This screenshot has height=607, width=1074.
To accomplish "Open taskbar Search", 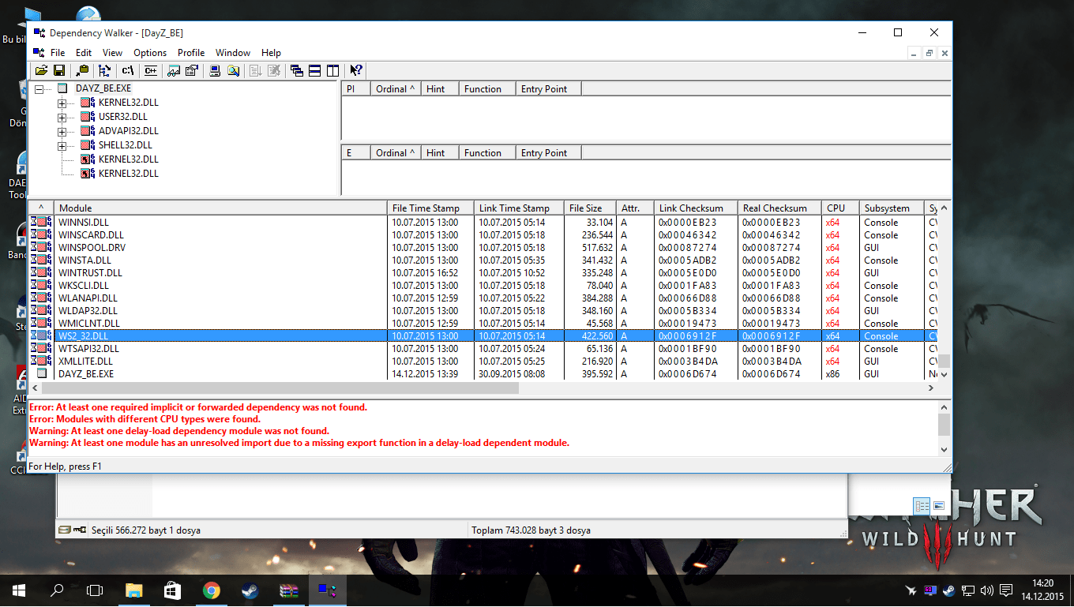I will [57, 590].
